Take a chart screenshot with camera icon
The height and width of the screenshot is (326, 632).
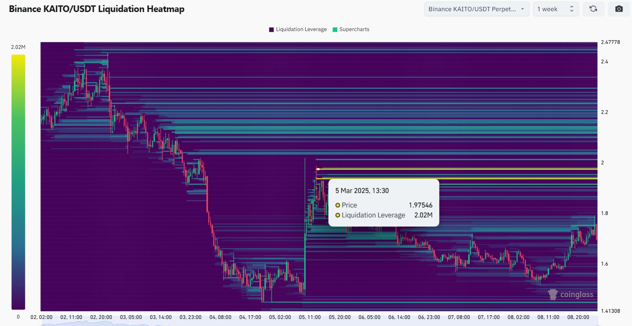[x=619, y=9]
